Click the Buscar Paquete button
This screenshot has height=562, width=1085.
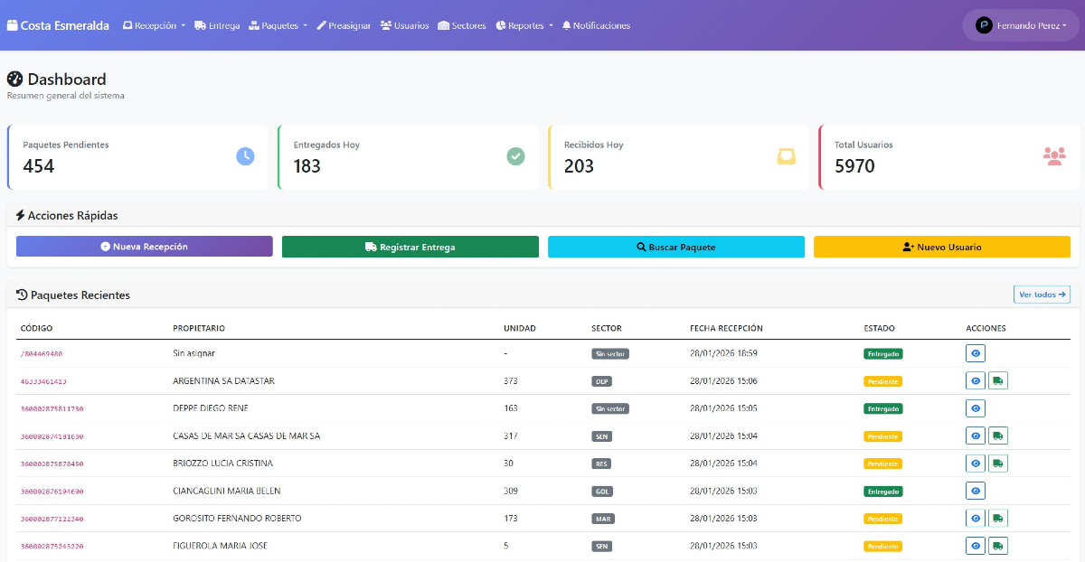click(x=676, y=247)
